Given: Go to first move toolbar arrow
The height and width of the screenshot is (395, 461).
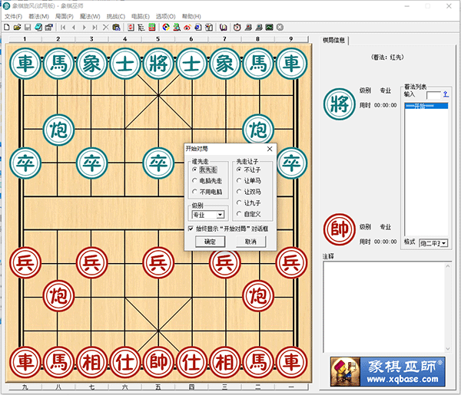Looking at the screenshot, I should 63,28.
